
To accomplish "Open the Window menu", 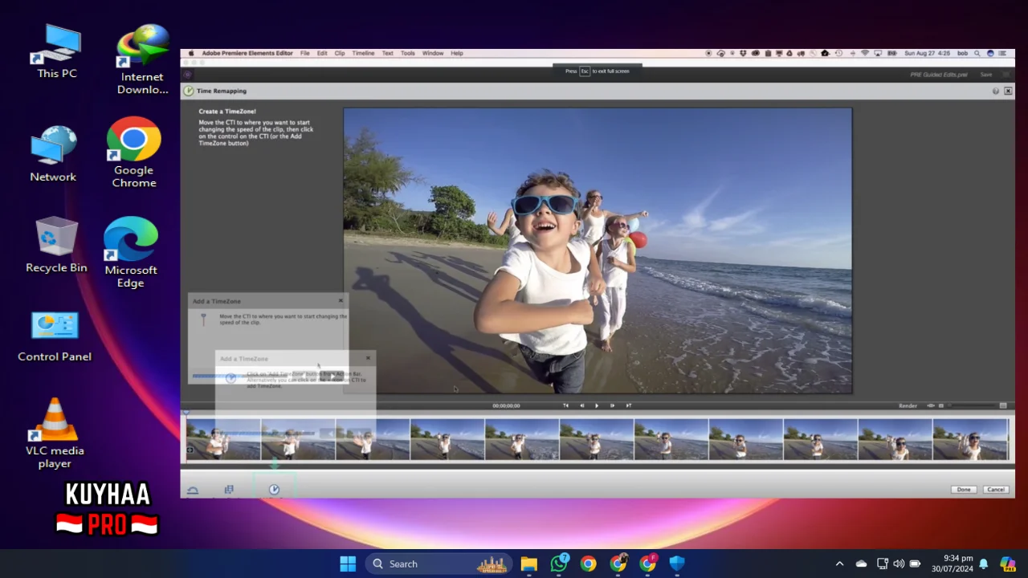I will (x=433, y=53).
